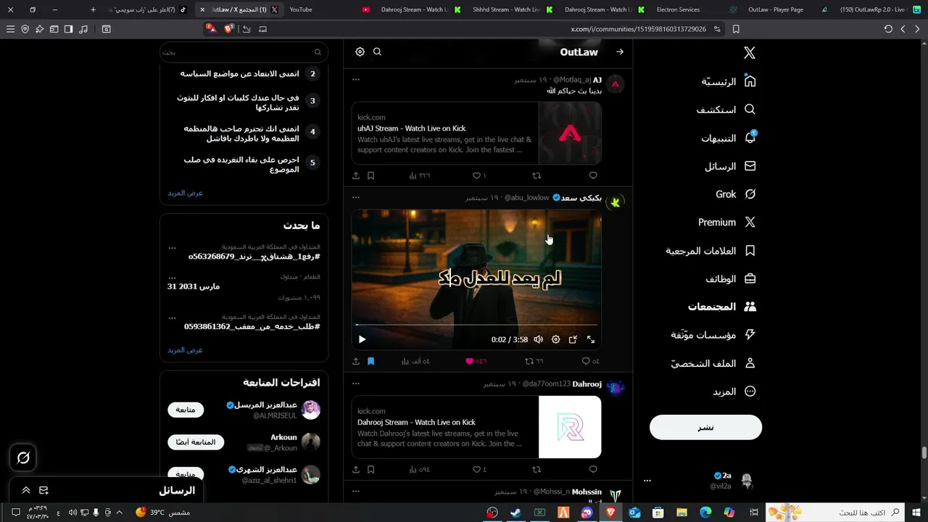Compose new message in messages drawer
This screenshot has height=522, width=928.
pos(43,491)
